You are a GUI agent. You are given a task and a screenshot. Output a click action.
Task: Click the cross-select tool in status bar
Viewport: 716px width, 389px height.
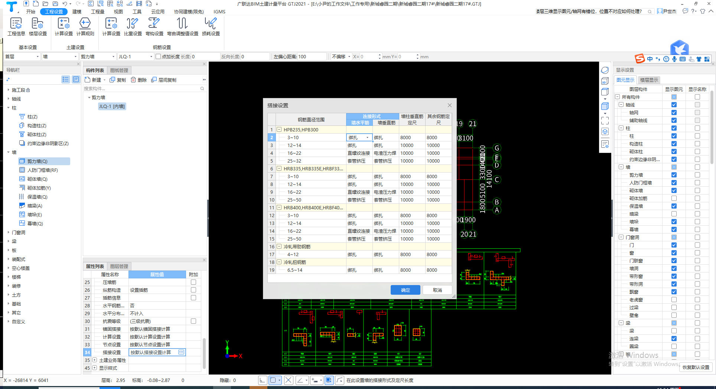[289, 380]
